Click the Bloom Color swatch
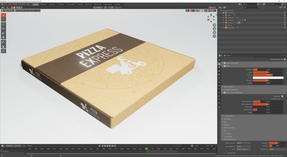Image resolution: width=287 pixels, height=157 pixels. click(268, 78)
